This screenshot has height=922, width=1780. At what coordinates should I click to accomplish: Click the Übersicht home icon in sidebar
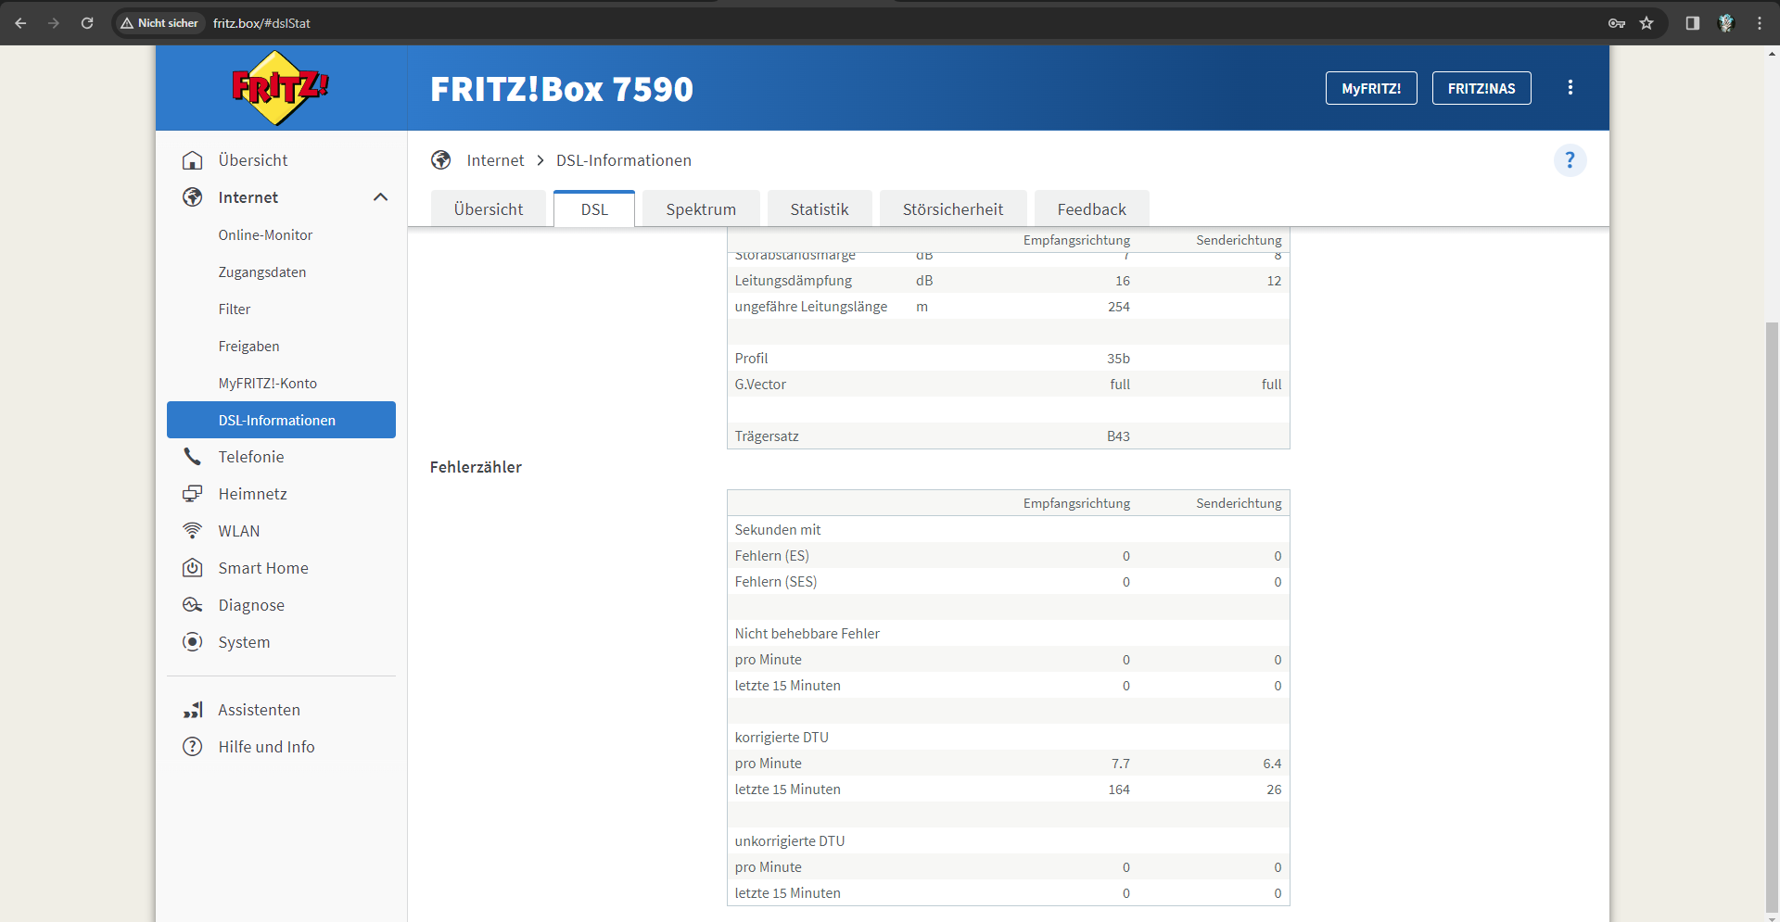pos(192,160)
